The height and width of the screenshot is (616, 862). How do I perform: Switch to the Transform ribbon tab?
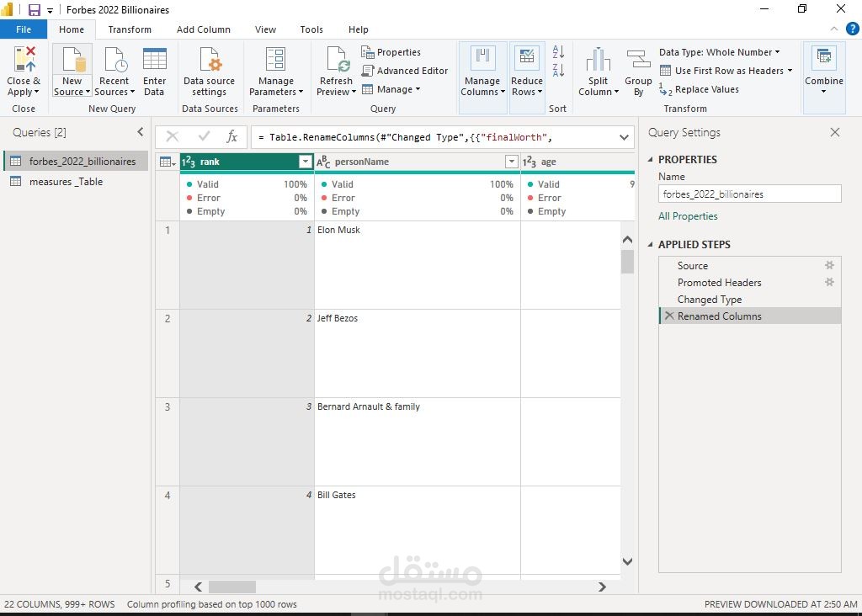click(x=130, y=29)
